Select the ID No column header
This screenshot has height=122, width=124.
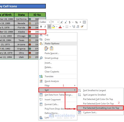click(37, 15)
